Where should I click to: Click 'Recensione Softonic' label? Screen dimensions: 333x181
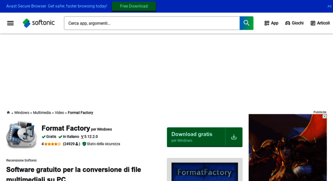[x=21, y=160]
